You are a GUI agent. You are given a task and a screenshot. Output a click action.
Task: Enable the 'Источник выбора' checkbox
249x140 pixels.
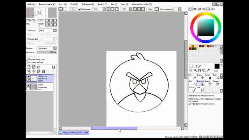[x=27, y=62]
